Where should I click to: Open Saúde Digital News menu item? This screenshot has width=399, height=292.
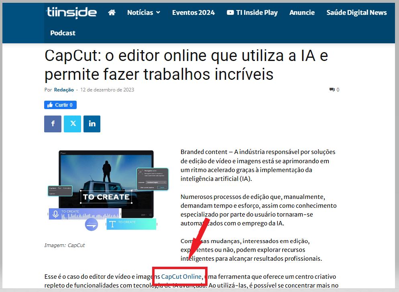[x=356, y=12]
